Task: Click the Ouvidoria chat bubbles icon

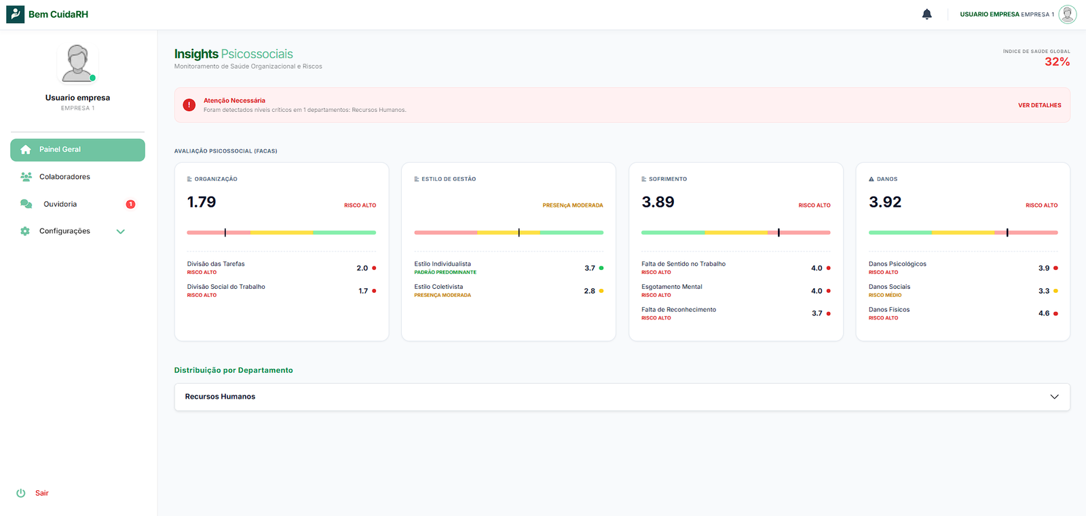Action: click(x=26, y=204)
